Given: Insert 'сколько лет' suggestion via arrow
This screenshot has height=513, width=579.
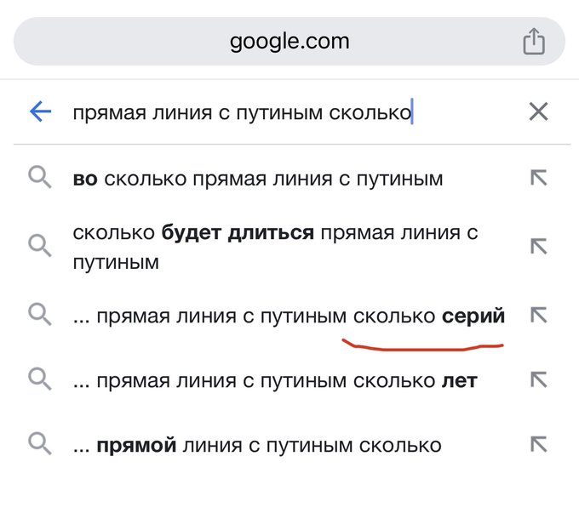Looking at the screenshot, I should coord(538,379).
